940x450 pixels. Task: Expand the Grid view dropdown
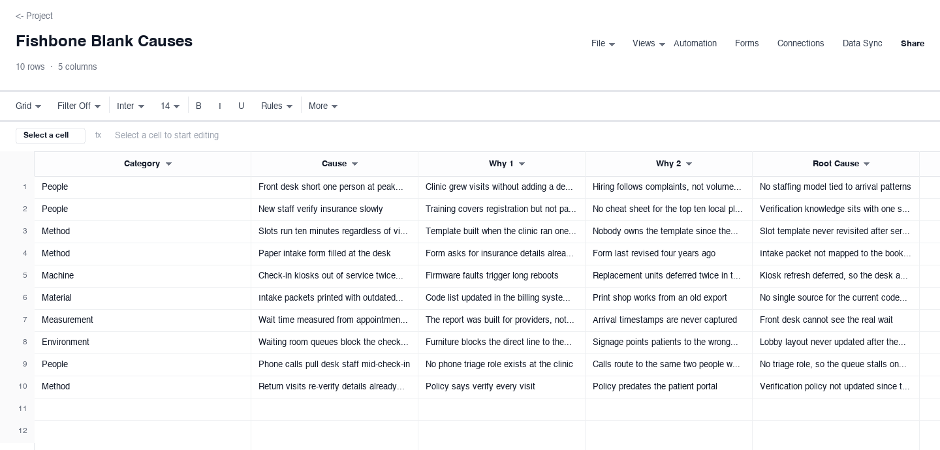pyautogui.click(x=29, y=106)
